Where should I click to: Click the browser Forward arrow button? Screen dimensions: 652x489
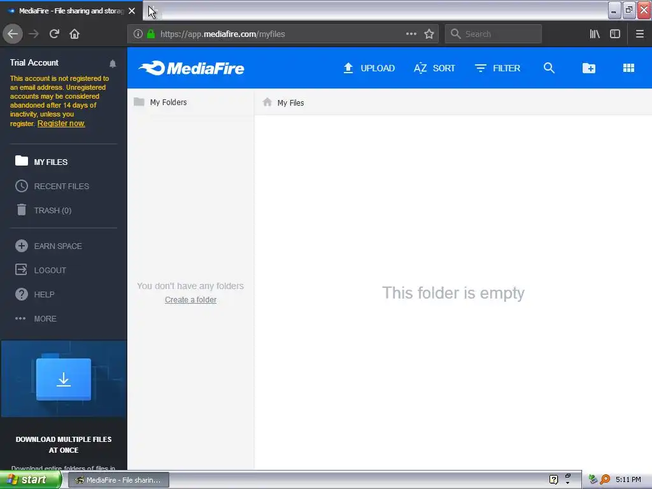[34, 34]
